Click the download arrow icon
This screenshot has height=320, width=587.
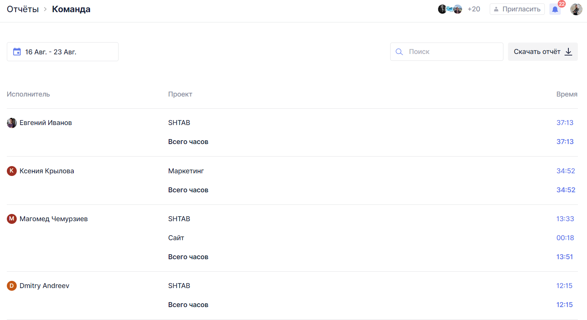point(568,52)
